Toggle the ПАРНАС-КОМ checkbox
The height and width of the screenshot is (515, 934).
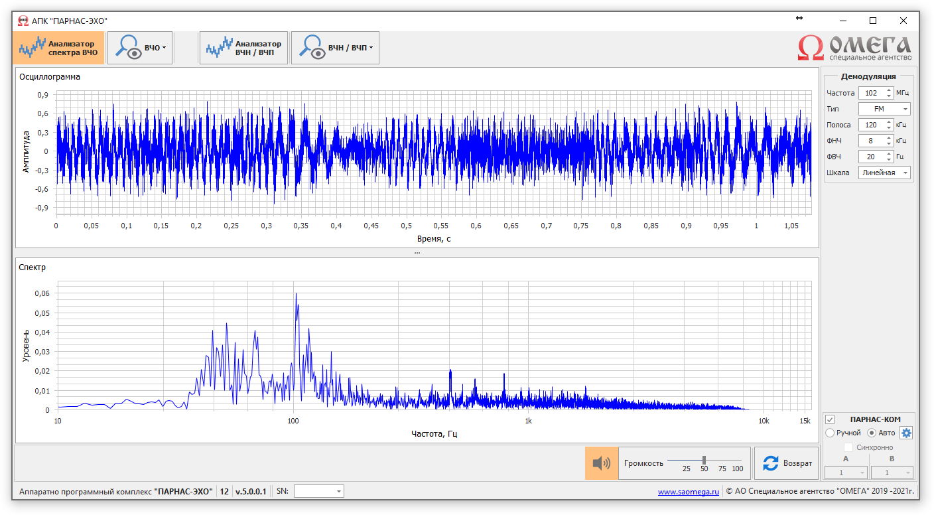coord(829,419)
